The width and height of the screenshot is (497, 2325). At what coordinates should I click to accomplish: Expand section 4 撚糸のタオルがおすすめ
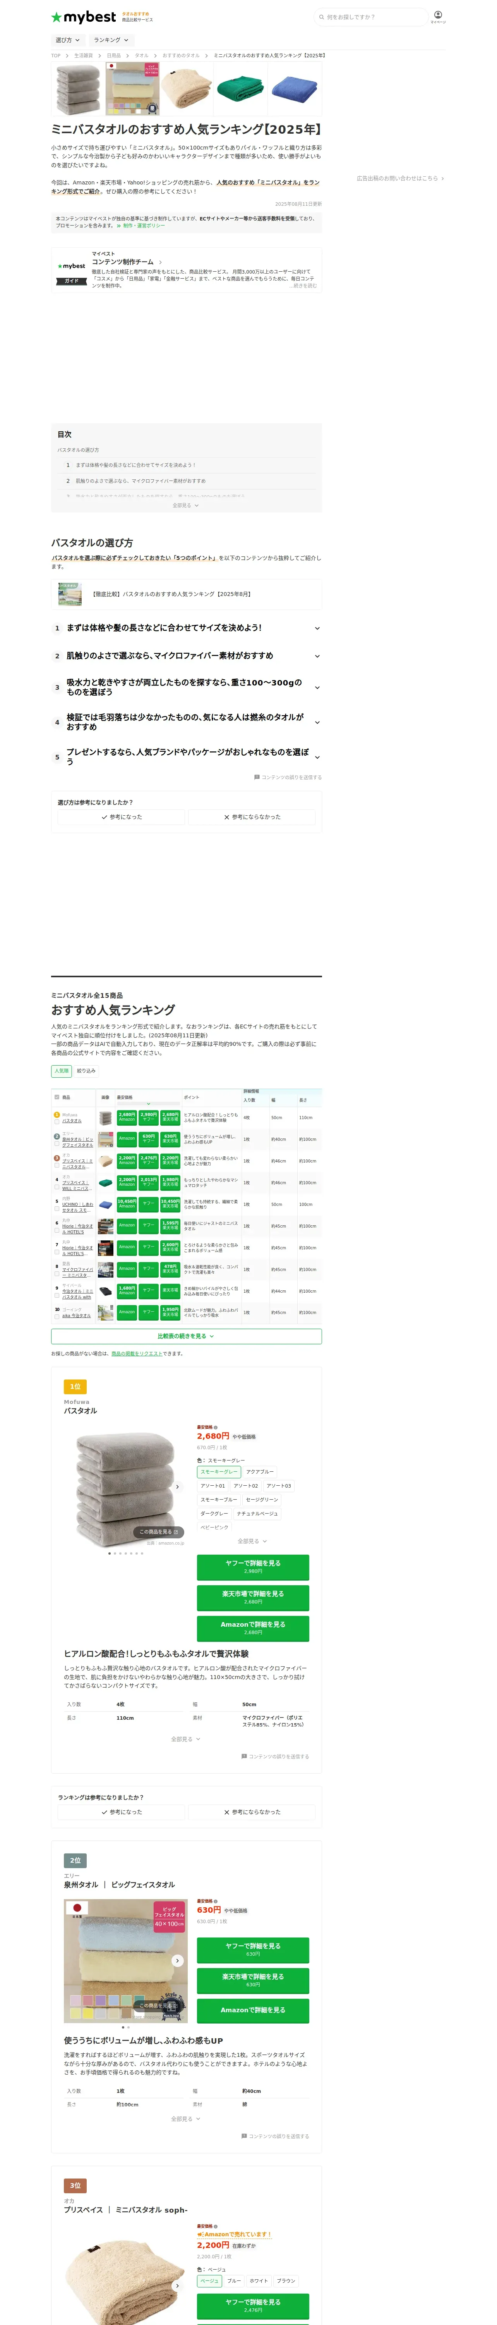click(186, 722)
